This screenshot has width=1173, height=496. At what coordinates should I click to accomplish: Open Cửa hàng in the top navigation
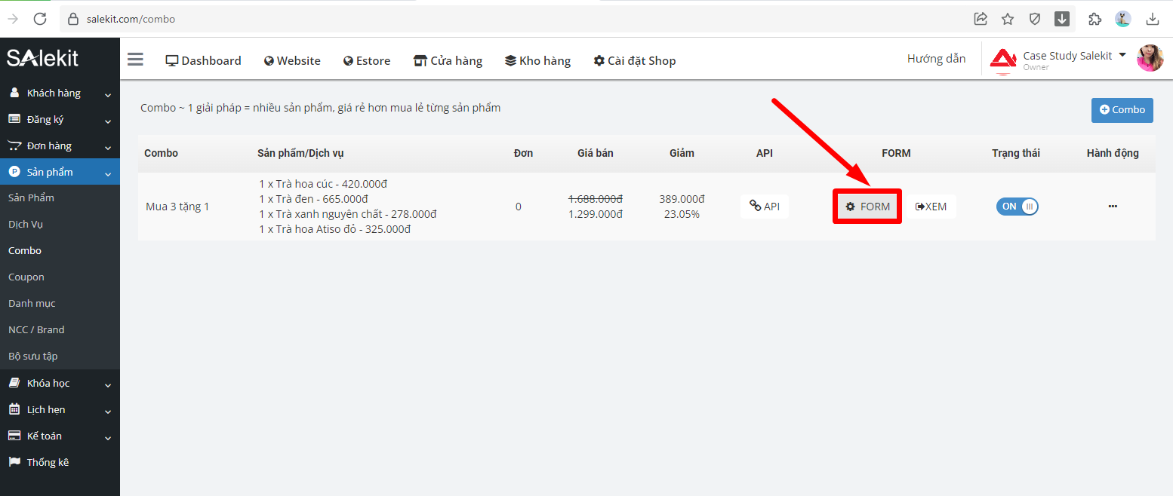[x=448, y=60]
